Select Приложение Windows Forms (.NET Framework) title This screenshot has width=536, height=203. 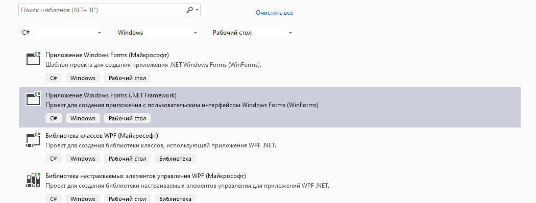coord(111,95)
